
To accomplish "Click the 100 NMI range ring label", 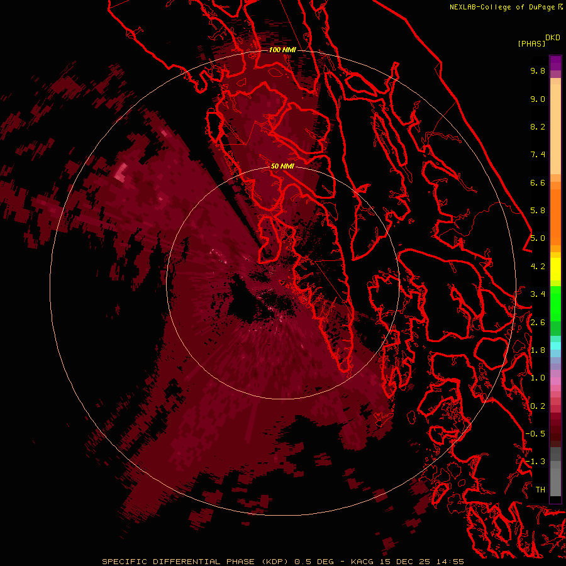I will (x=282, y=50).
